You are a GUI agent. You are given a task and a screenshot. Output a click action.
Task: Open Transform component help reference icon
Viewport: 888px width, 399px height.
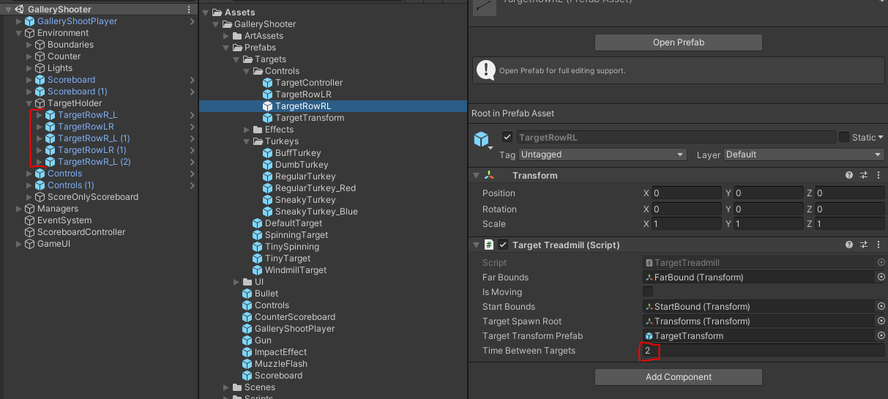click(849, 176)
